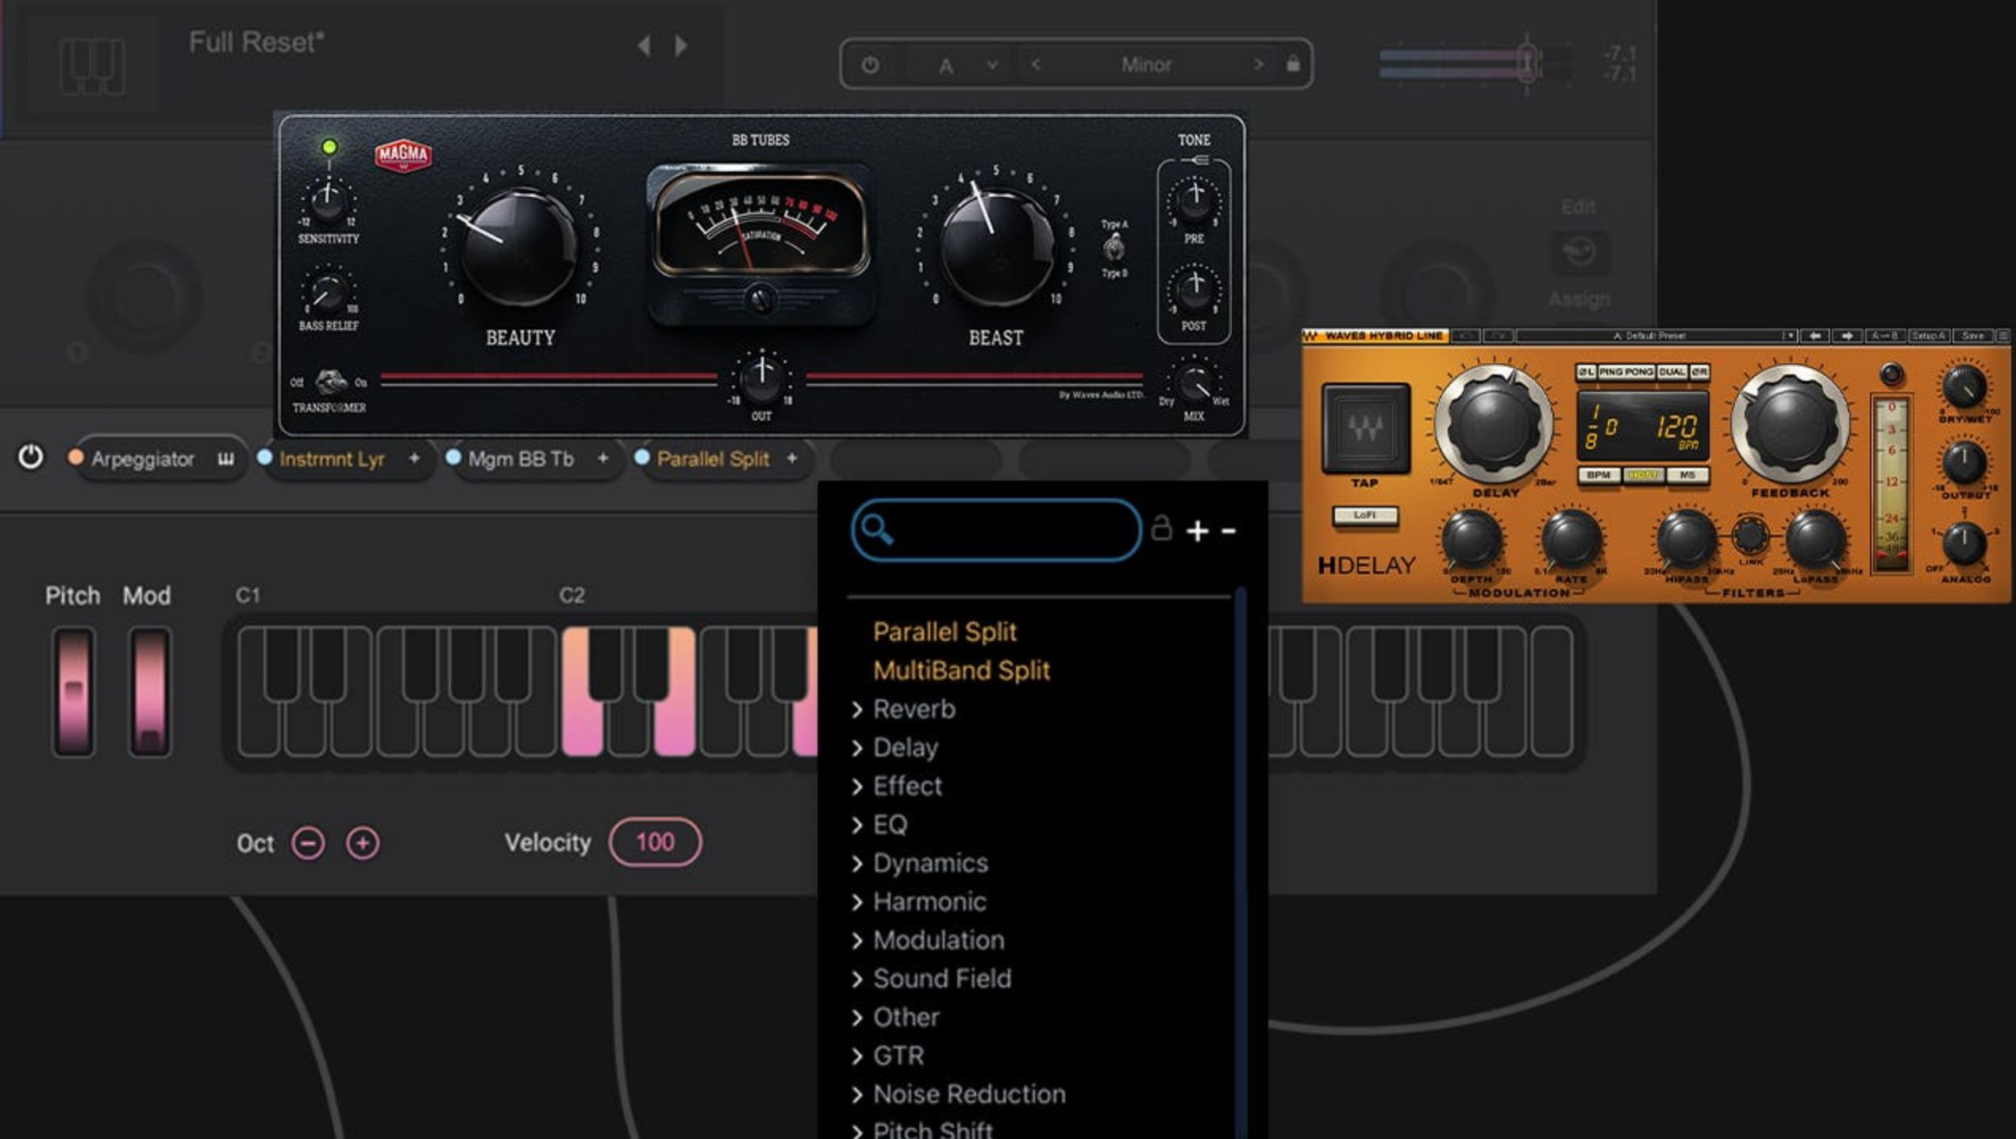Click the minus icon to collapse all
The height and width of the screenshot is (1139, 2016).
pos(1228,531)
